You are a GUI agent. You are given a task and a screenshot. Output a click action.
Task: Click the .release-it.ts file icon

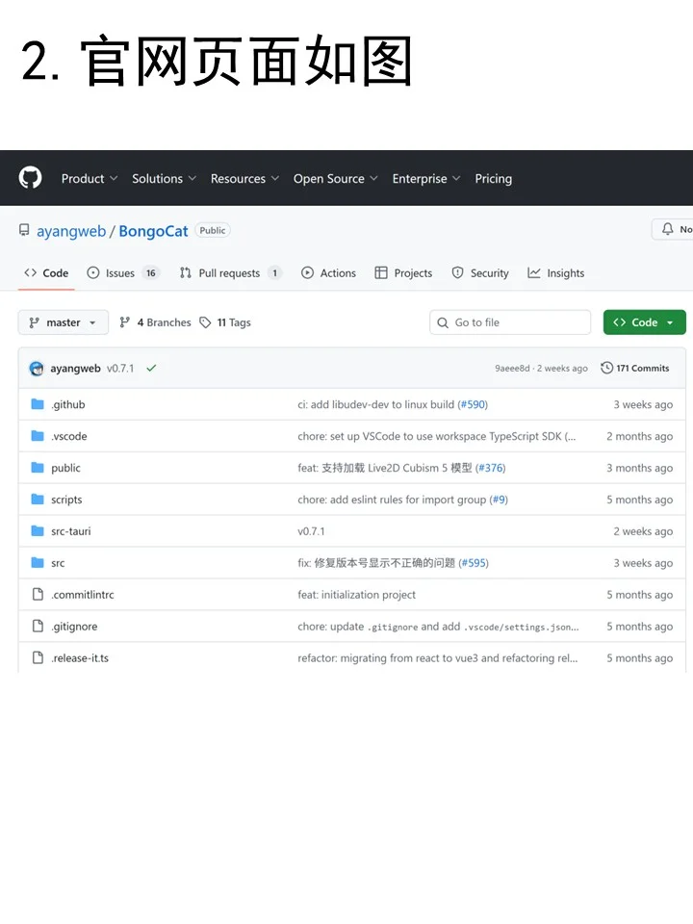click(38, 657)
